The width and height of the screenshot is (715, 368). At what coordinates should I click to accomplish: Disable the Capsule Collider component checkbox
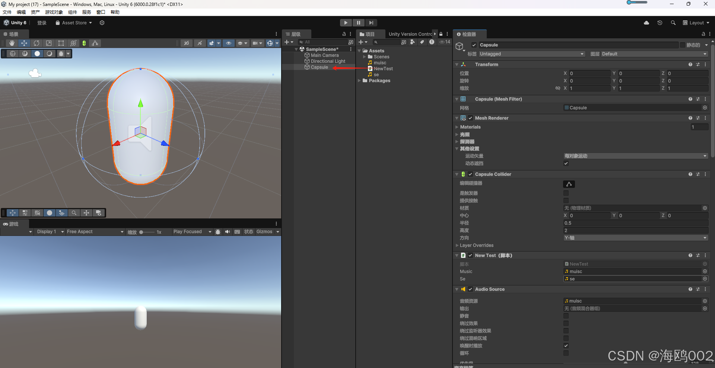click(x=470, y=174)
